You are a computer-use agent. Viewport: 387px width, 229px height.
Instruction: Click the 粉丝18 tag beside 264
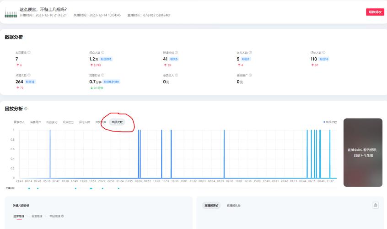coord(30,82)
